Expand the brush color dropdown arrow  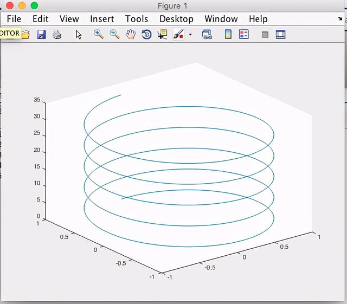(x=190, y=35)
